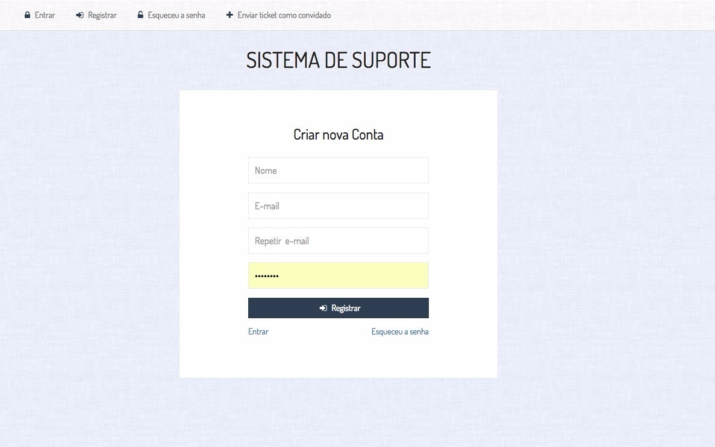The width and height of the screenshot is (715, 447).
Task: Open Esqueceu a senha from top menu
Action: [x=176, y=15]
